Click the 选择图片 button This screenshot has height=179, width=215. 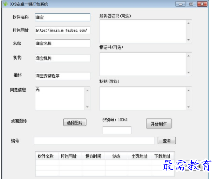click(74, 122)
